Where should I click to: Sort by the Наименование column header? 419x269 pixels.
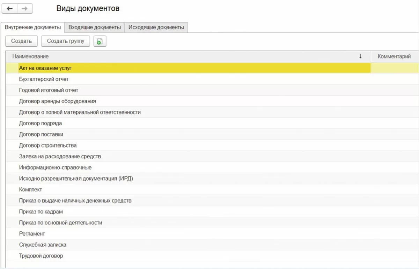pos(31,56)
